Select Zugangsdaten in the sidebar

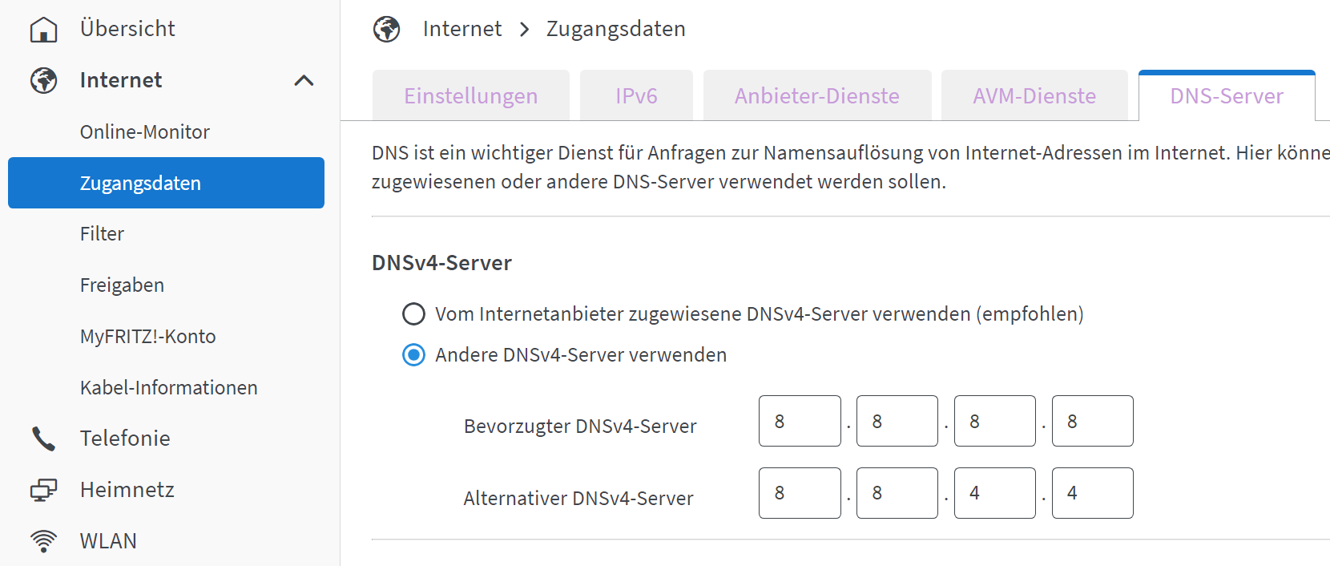pyautogui.click(x=166, y=183)
